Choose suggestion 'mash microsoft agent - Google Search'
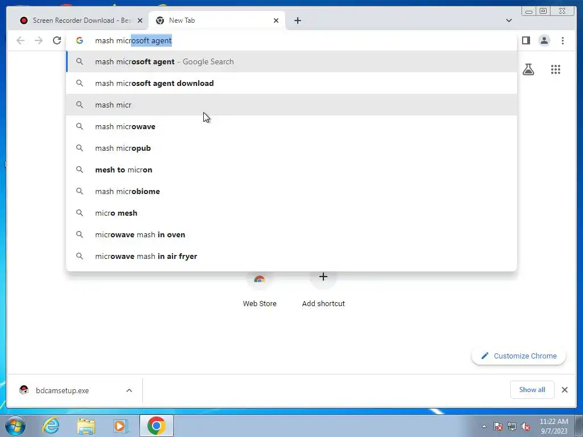 point(291,61)
